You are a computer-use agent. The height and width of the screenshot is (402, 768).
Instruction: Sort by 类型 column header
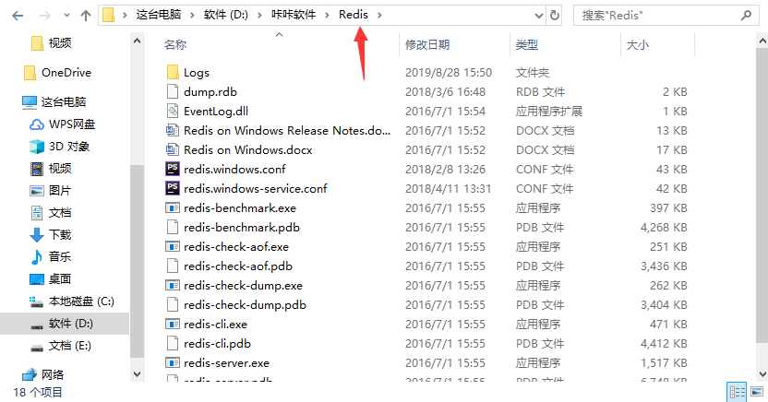[x=527, y=45]
